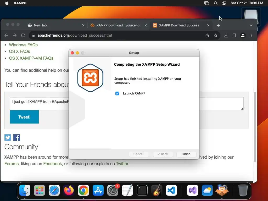
Task: Open Spotlight search in menu bar
Action: click(216, 3)
